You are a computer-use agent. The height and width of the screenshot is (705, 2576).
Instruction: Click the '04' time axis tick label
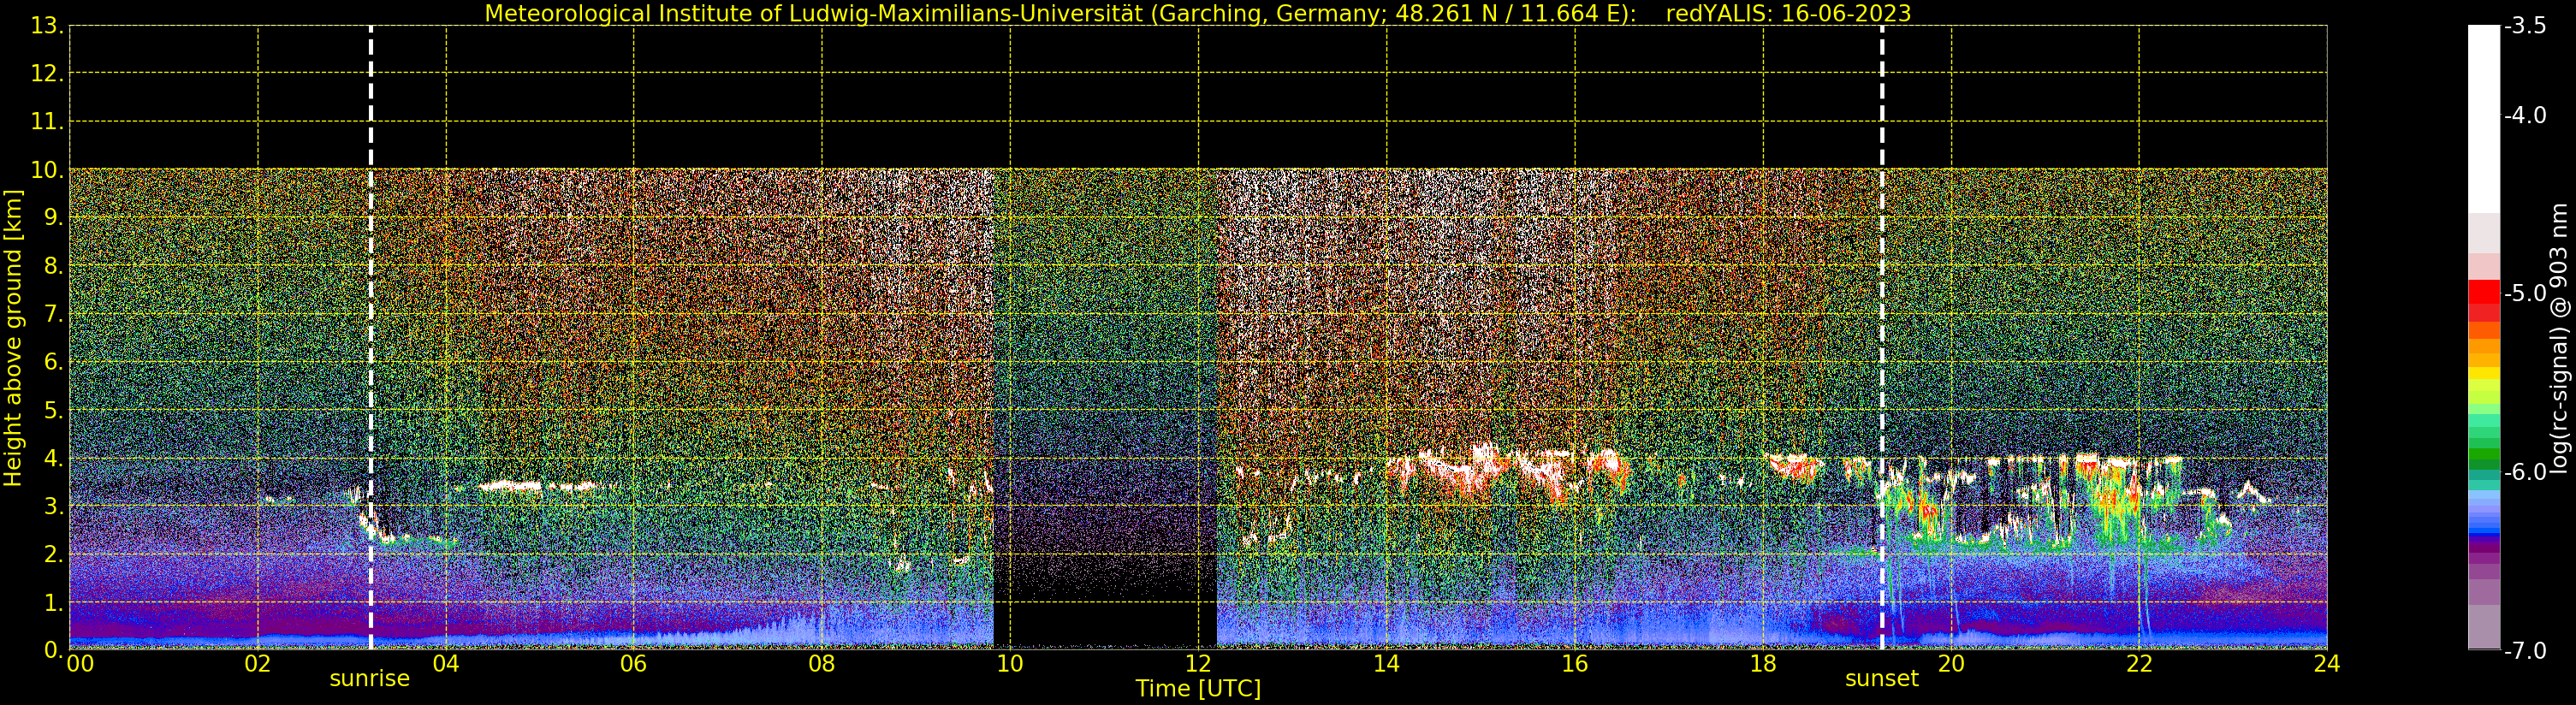point(446,664)
